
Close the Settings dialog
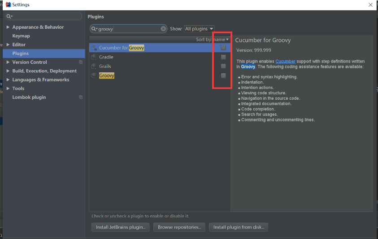tap(370, 4)
